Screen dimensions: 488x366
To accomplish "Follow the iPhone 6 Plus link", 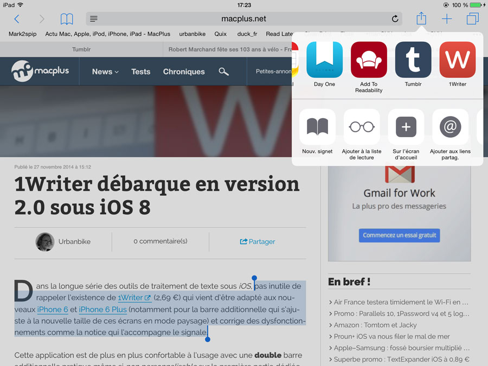I will [x=102, y=310].
